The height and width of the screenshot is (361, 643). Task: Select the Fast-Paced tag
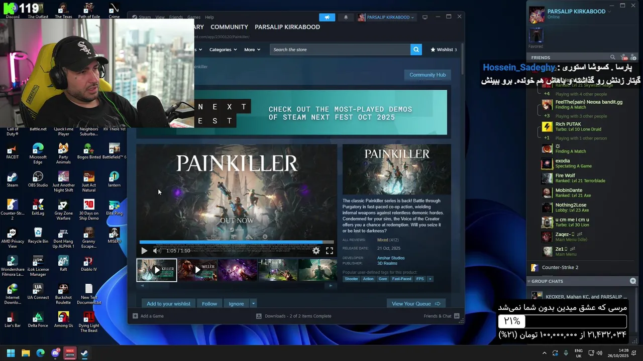click(x=402, y=279)
